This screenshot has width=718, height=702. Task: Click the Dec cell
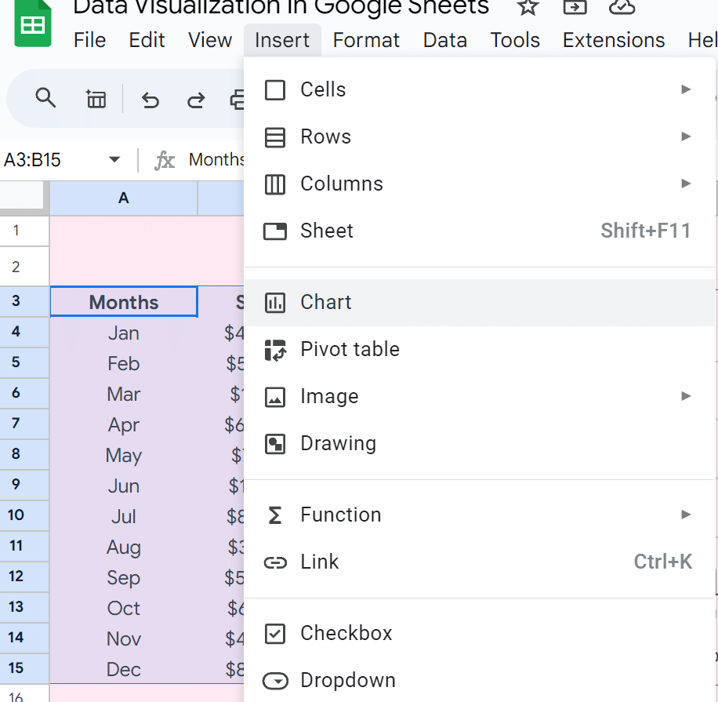point(124,669)
